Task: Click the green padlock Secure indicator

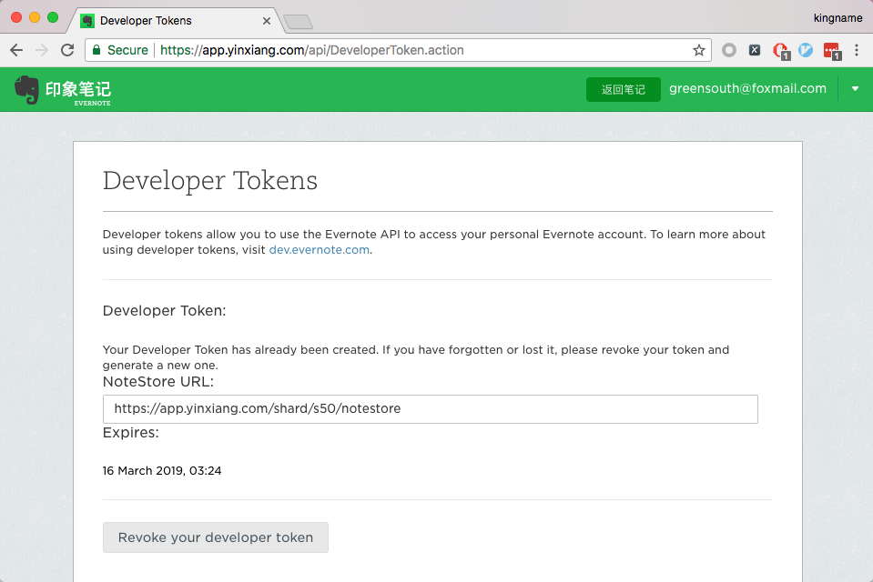Action: (120, 50)
